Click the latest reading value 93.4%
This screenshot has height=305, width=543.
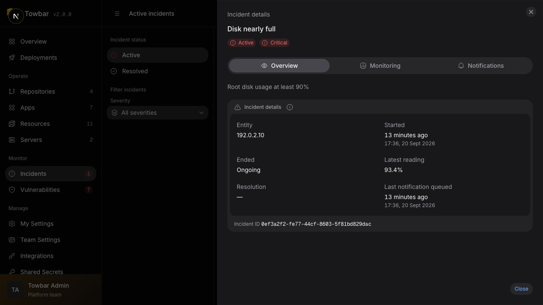point(394,170)
